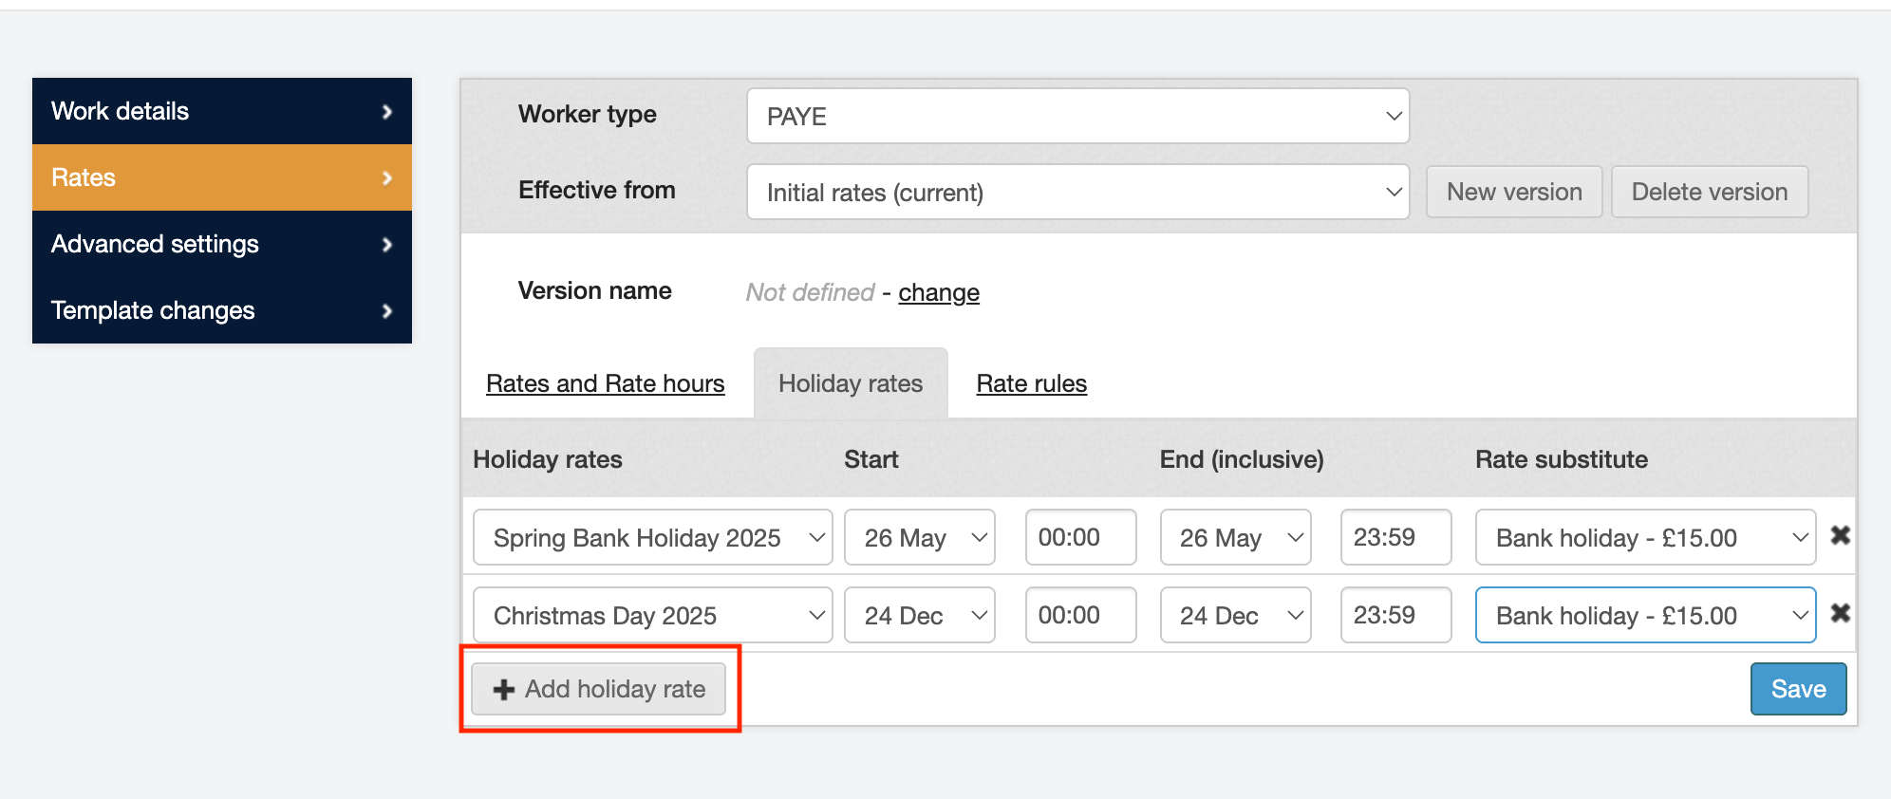Click the Delete version button
The image size is (1891, 799).
pyautogui.click(x=1709, y=192)
